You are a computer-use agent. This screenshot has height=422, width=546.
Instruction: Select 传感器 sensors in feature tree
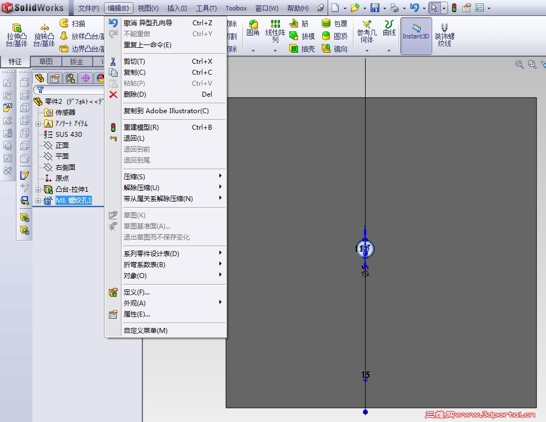coord(65,113)
